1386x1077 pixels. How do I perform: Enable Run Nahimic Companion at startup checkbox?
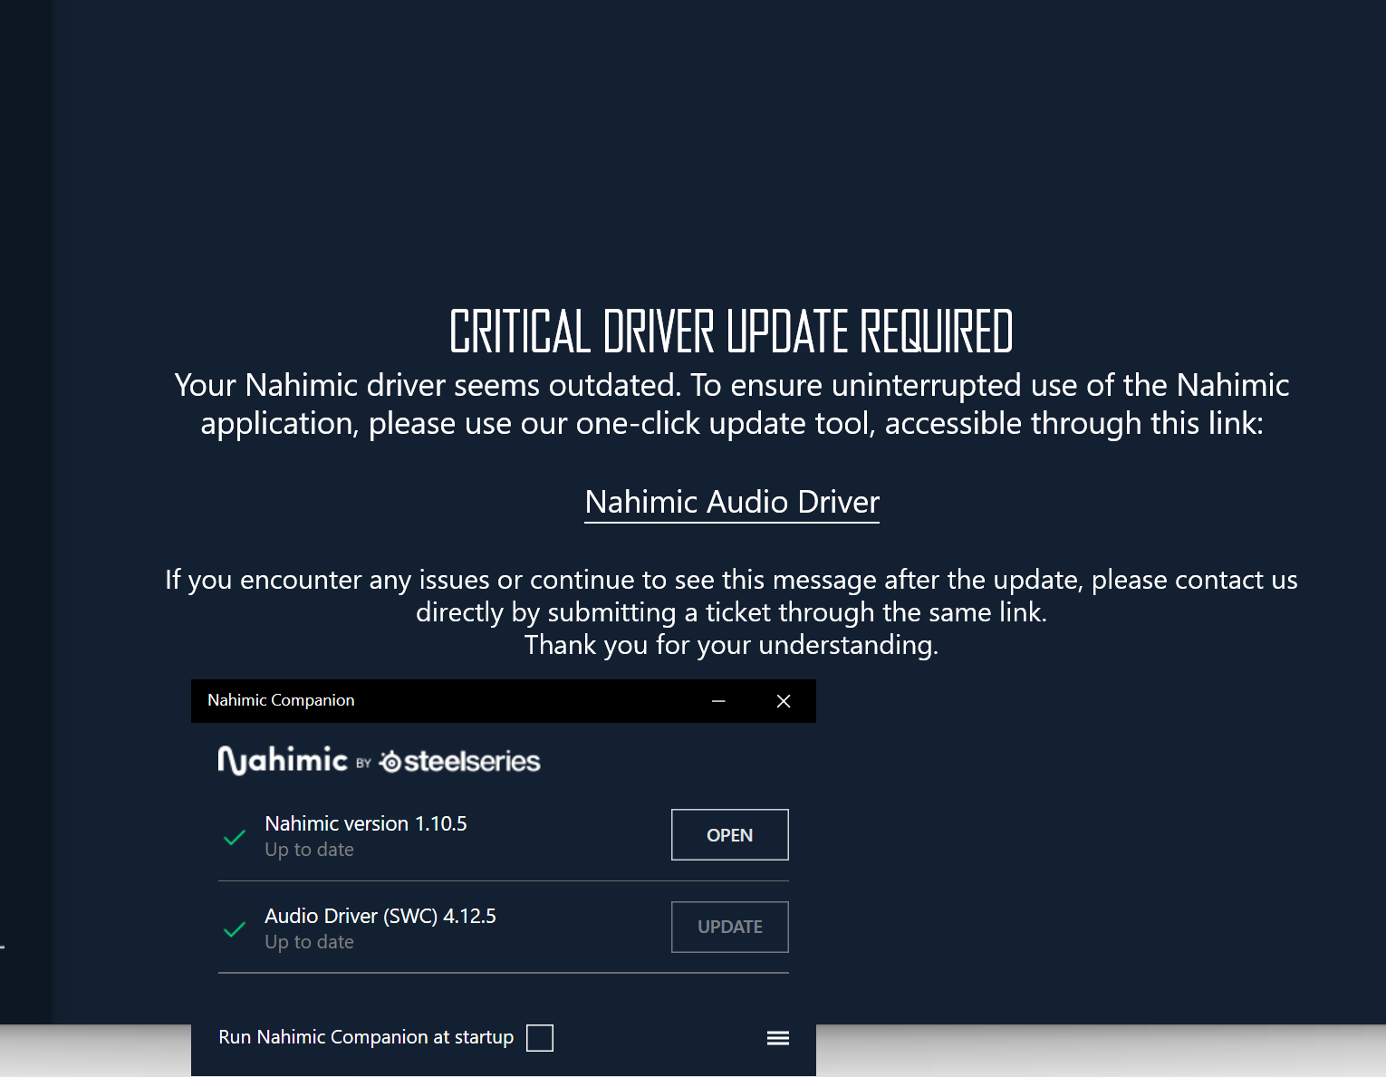pyautogui.click(x=540, y=1037)
